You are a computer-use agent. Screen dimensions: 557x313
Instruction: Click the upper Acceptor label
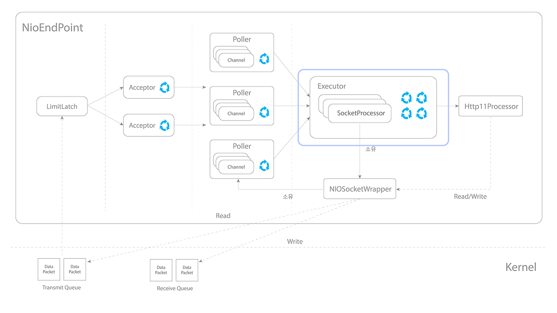142,87
